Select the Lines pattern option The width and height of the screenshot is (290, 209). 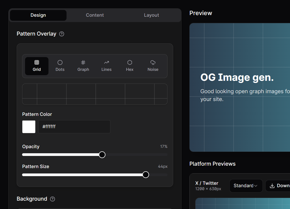107,66
